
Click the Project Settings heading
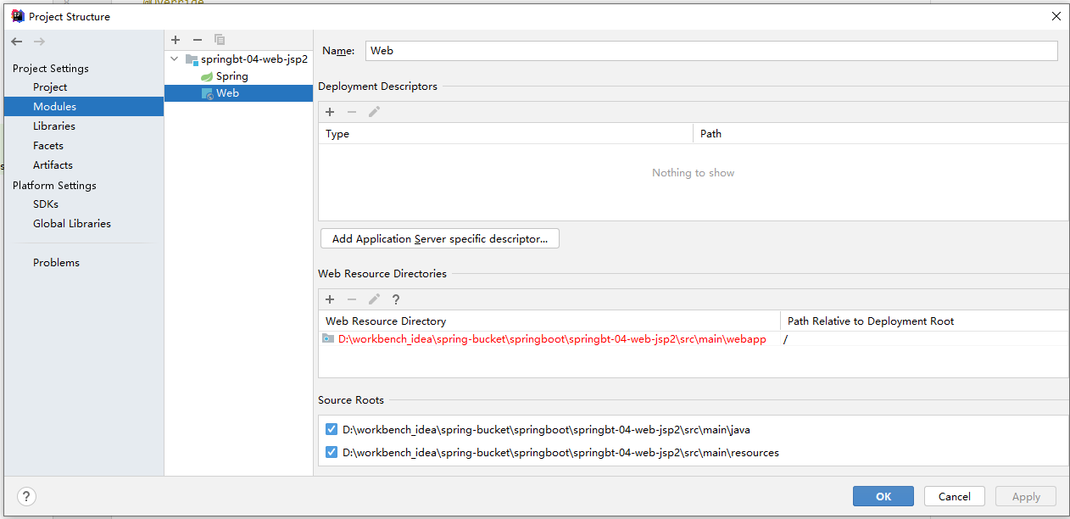pyautogui.click(x=50, y=69)
